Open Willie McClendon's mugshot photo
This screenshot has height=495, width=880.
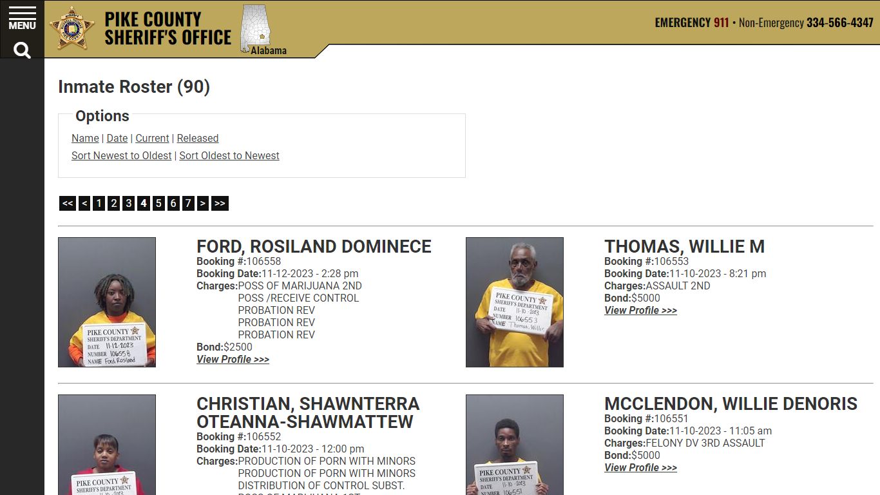515,445
